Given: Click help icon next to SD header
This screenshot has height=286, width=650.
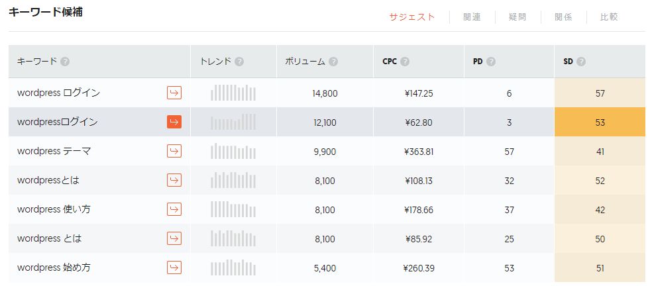Looking at the screenshot, I should [x=581, y=62].
